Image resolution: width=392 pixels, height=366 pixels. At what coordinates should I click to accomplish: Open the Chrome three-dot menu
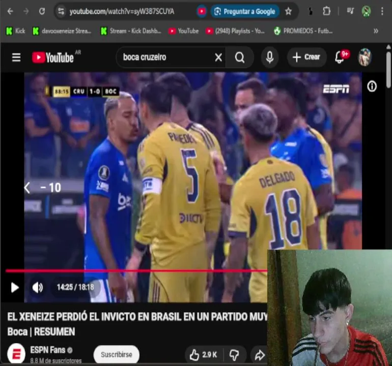382,11
